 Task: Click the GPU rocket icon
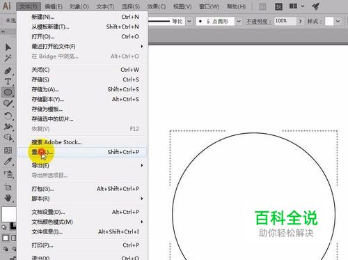(315, 6)
